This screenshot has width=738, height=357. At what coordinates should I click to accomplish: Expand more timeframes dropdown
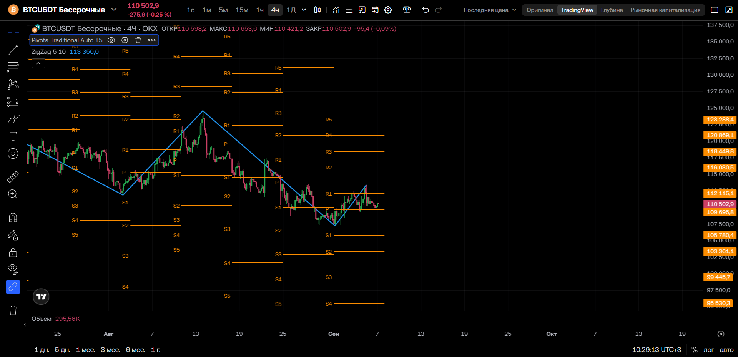304,10
